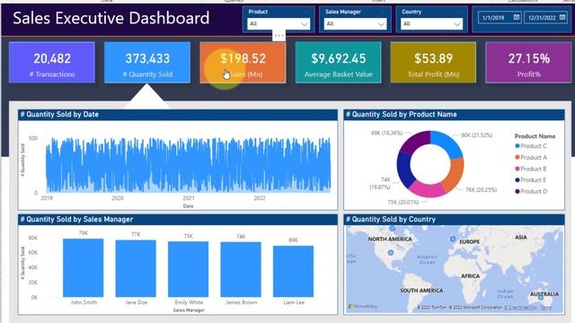Click the Australia map bubble
Viewport: 575px width, 323px height.
pyautogui.click(x=540, y=297)
